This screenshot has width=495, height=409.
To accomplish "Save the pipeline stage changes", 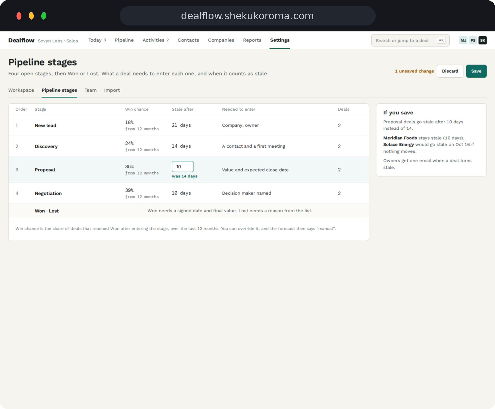I will tap(476, 71).
